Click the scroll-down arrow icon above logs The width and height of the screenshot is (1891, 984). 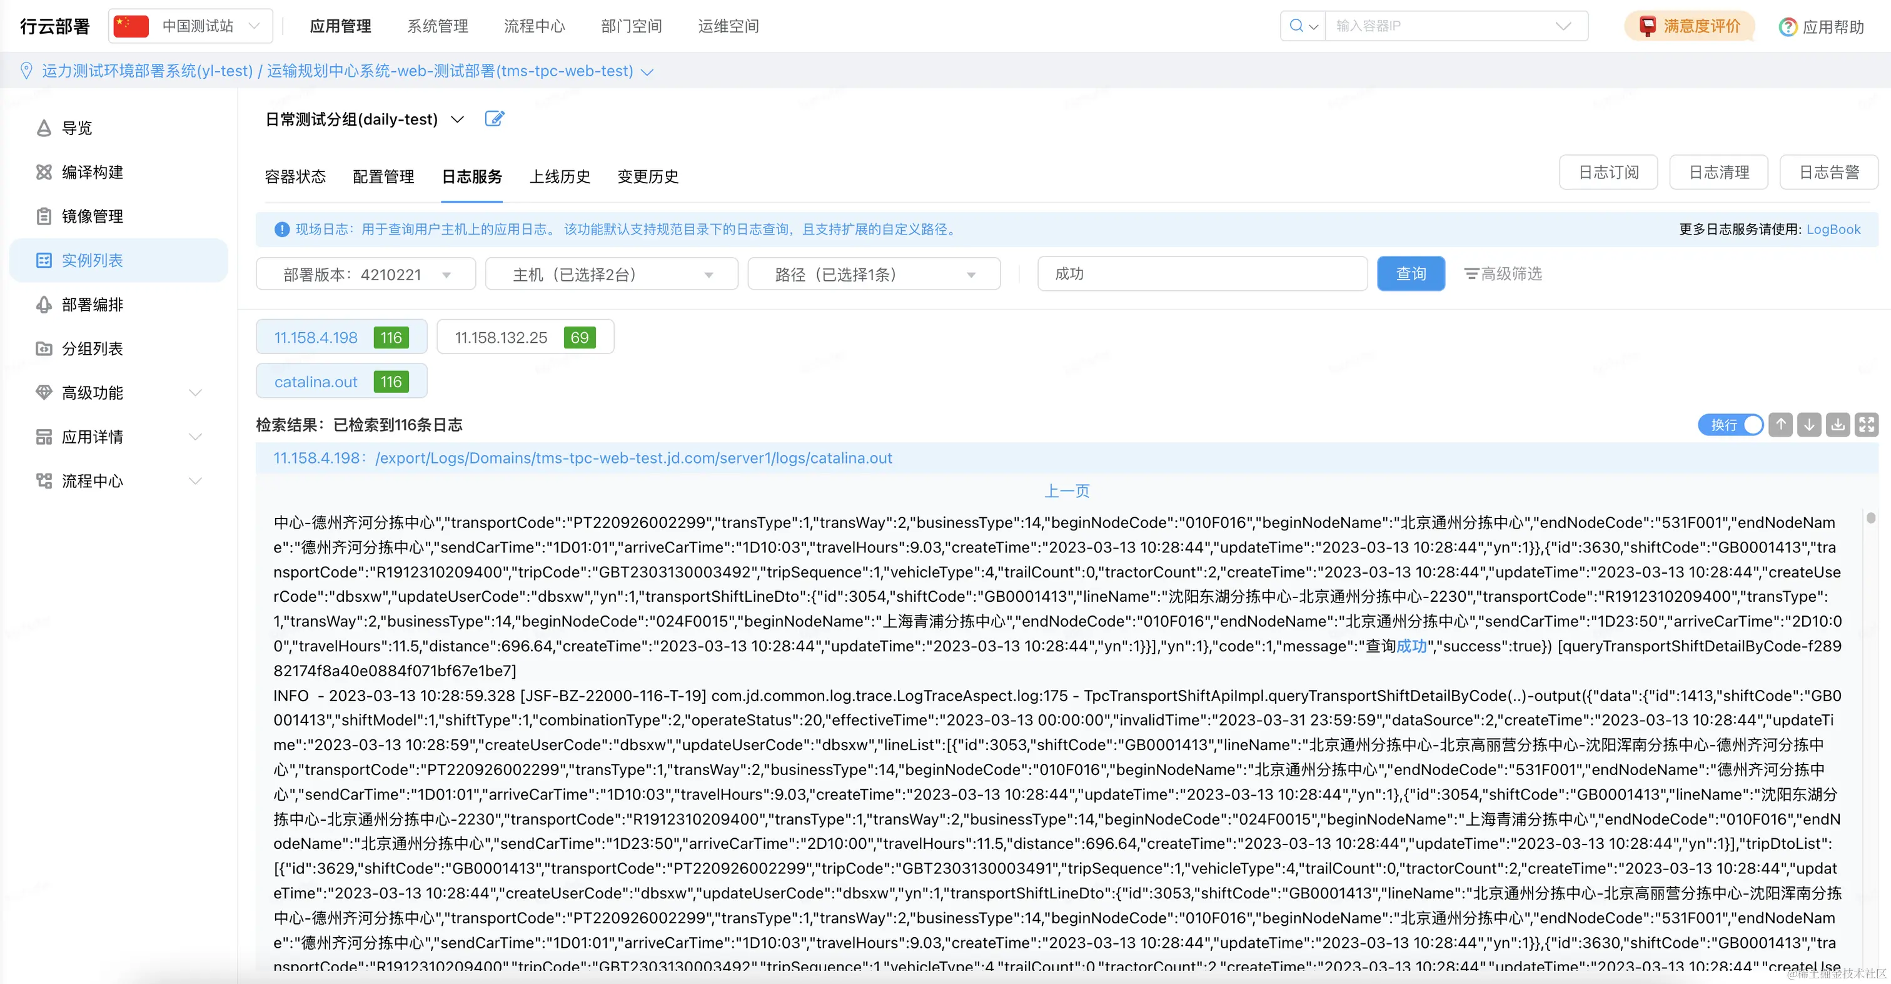click(x=1809, y=425)
